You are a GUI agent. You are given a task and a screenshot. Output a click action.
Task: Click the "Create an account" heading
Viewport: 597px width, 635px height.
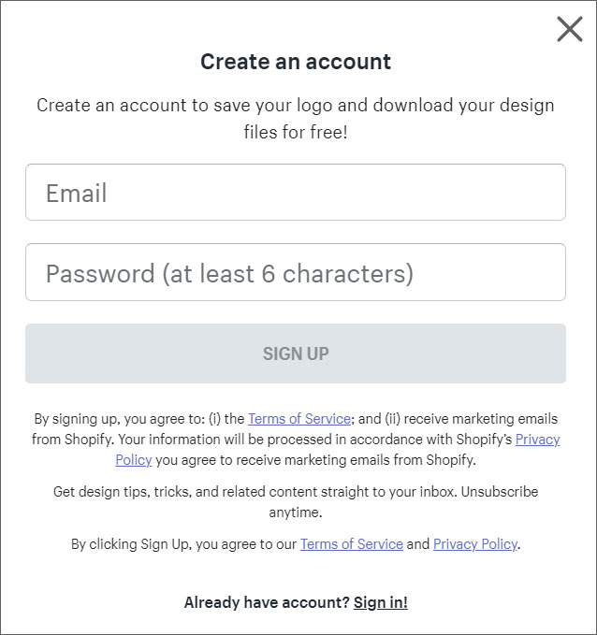(296, 62)
